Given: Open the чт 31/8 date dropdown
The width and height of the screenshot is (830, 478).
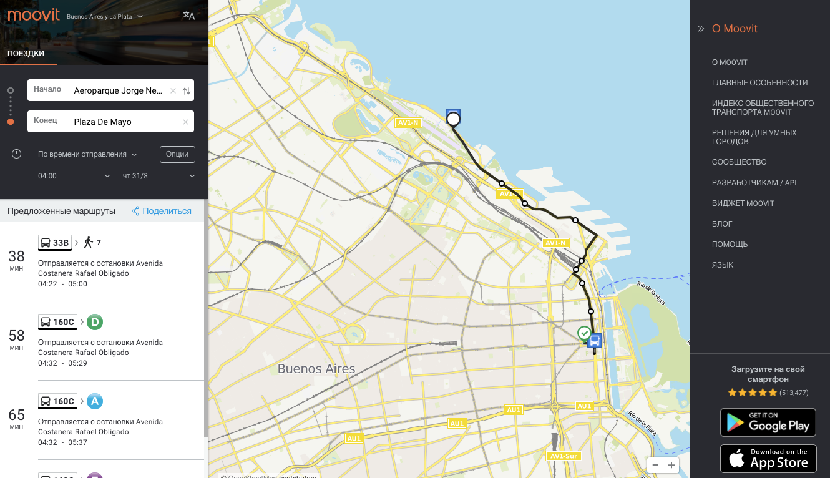Looking at the screenshot, I should click(159, 176).
